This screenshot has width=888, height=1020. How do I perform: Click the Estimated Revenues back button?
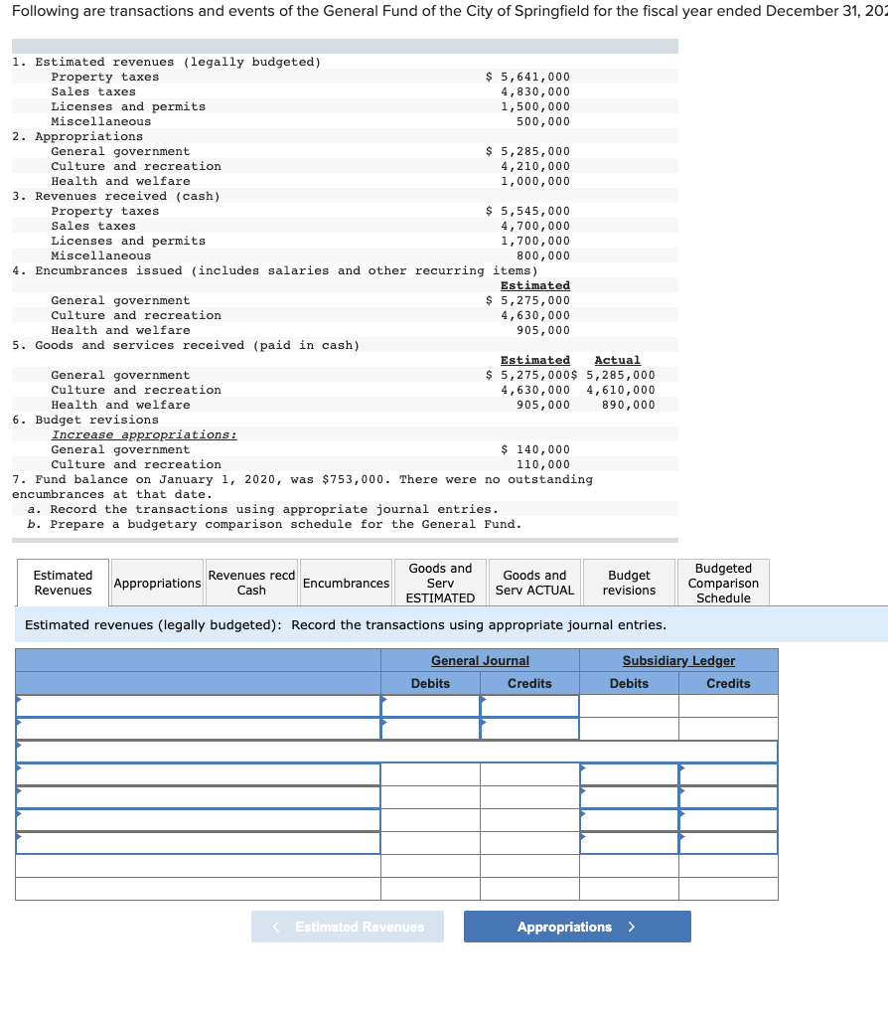tap(347, 927)
